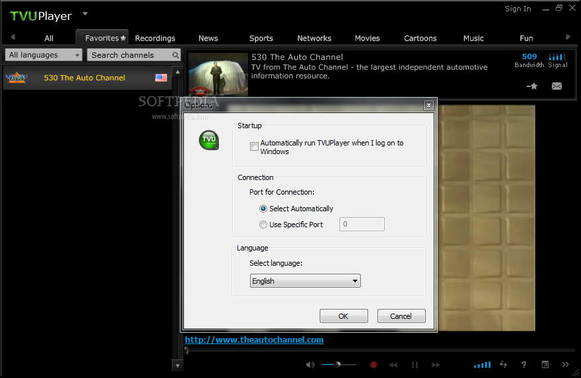Click the US flag icon on channel row

coord(161,78)
